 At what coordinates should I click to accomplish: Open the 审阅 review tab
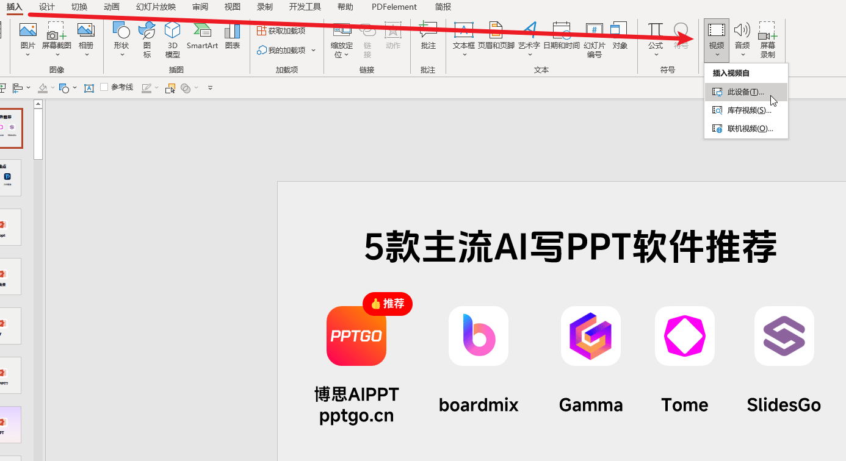coord(200,7)
